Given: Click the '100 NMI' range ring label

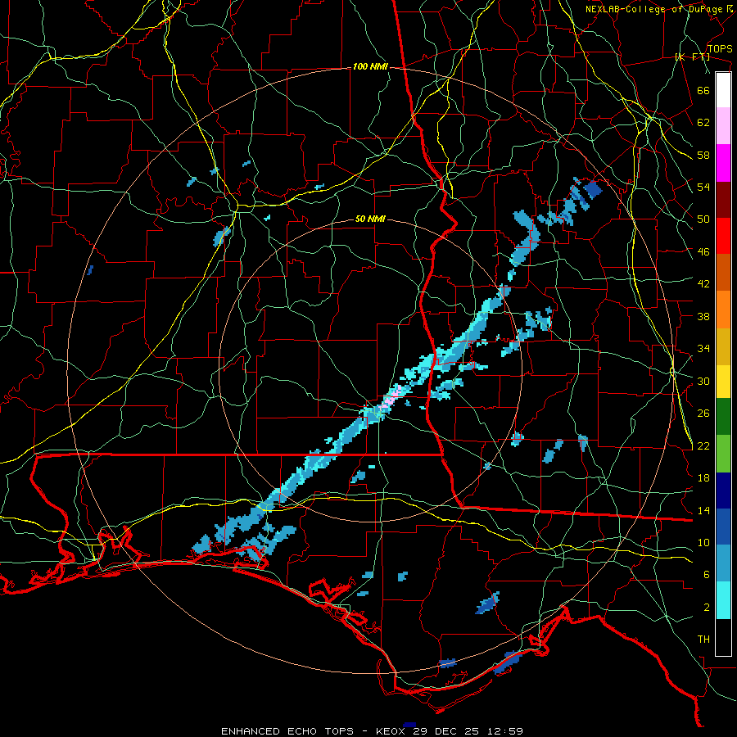Looking at the screenshot, I should click(x=370, y=67).
